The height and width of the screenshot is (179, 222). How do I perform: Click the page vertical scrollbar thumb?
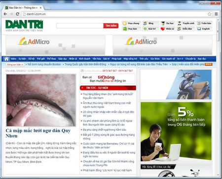tap(218, 32)
